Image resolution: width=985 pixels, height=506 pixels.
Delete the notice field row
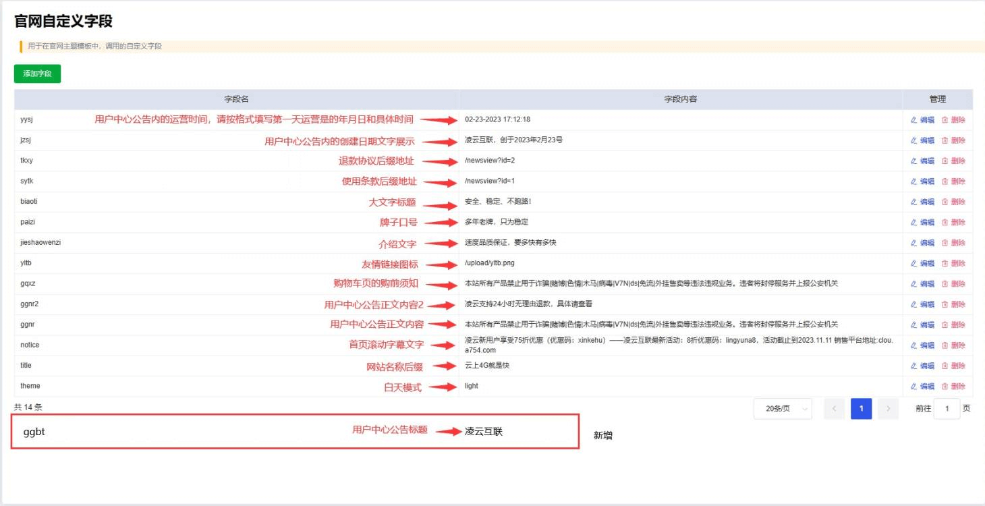point(953,345)
